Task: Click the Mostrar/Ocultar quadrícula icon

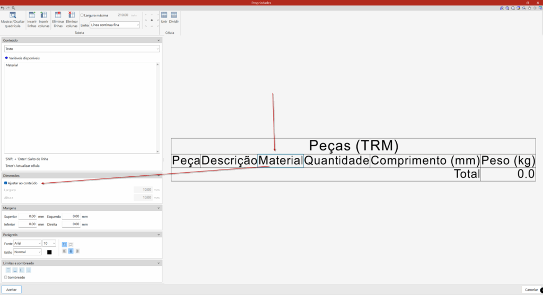Action: [x=12, y=16]
